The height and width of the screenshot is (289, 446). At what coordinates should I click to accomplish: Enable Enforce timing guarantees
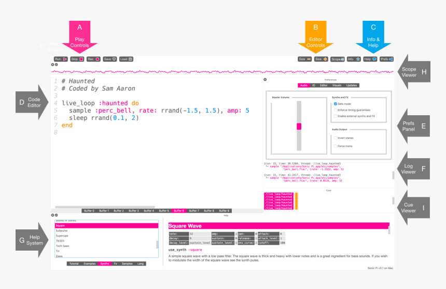coord(336,110)
